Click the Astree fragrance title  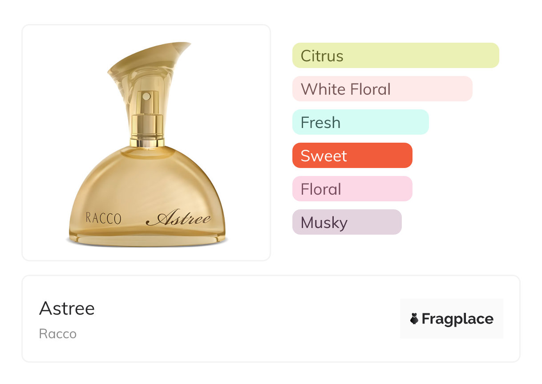(67, 308)
